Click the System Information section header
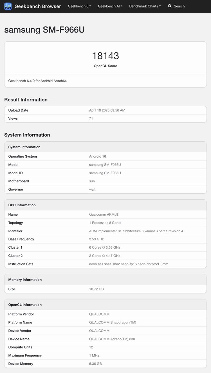The image size is (211, 373). point(27,135)
